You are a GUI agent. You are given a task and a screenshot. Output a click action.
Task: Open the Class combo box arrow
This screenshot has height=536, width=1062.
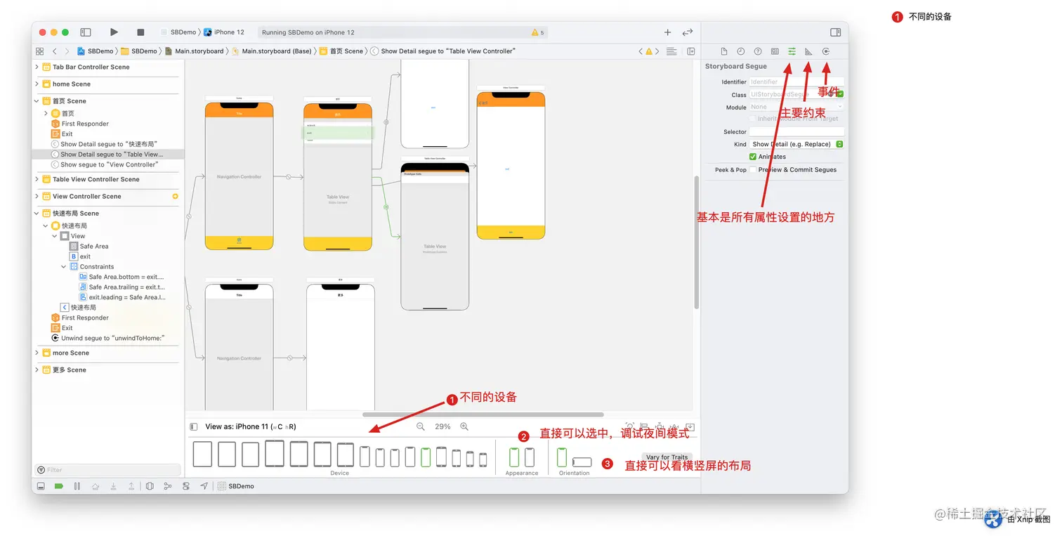point(840,94)
